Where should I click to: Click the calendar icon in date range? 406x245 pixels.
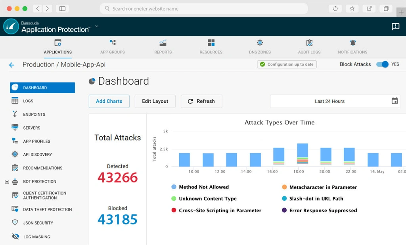(x=395, y=101)
